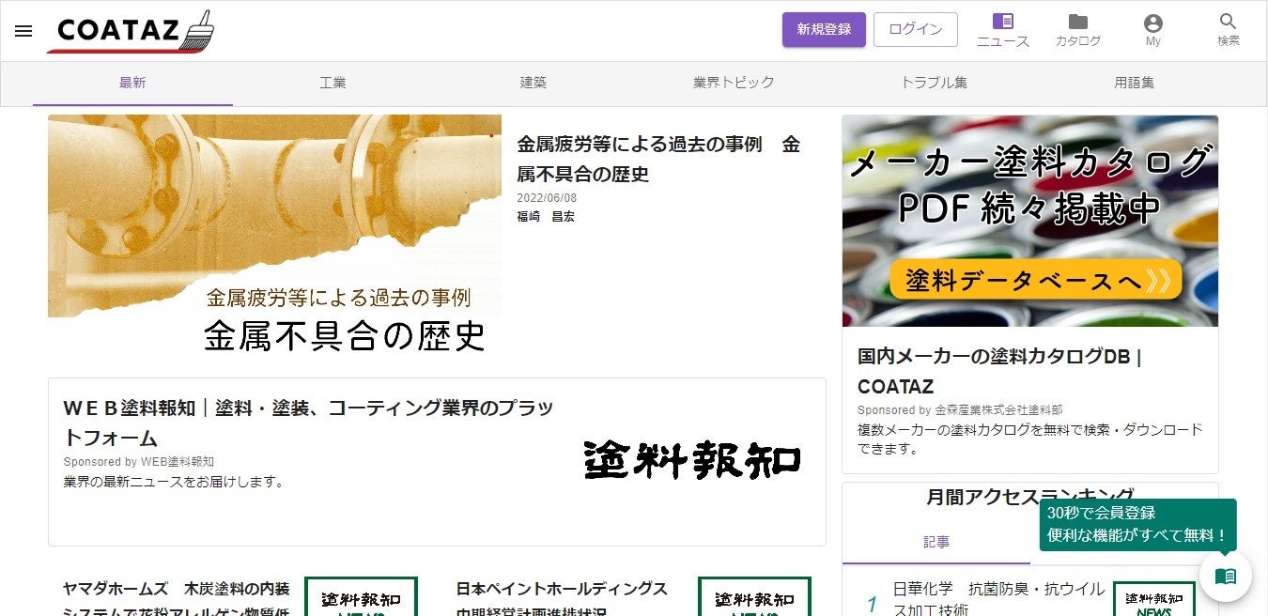This screenshot has width=1268, height=616.
Task: Open ヤマダホームズ 木炭塗料 article
Action: click(177, 597)
